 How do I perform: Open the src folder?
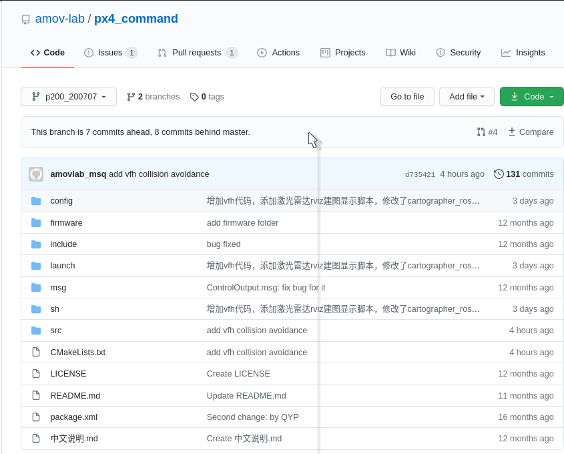(x=56, y=330)
